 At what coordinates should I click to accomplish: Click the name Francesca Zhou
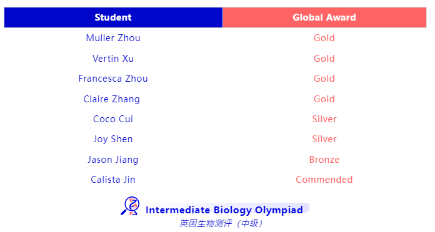pyautogui.click(x=113, y=79)
